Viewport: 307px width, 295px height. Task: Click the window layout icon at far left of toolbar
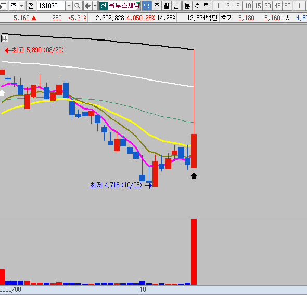click(4, 6)
